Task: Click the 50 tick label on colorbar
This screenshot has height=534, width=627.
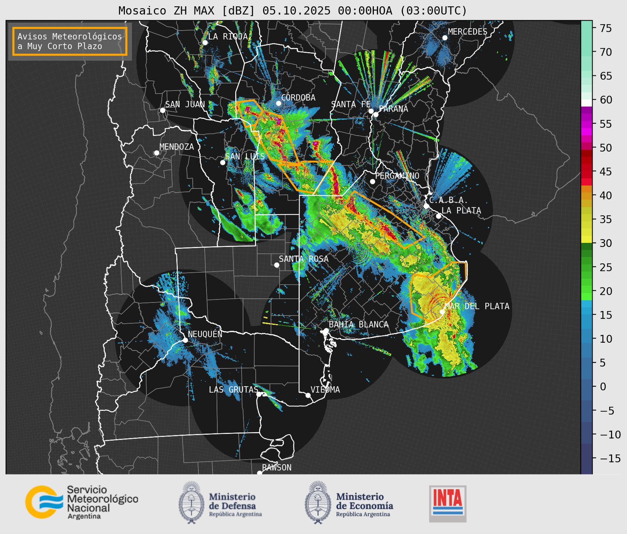Action: pos(606,148)
